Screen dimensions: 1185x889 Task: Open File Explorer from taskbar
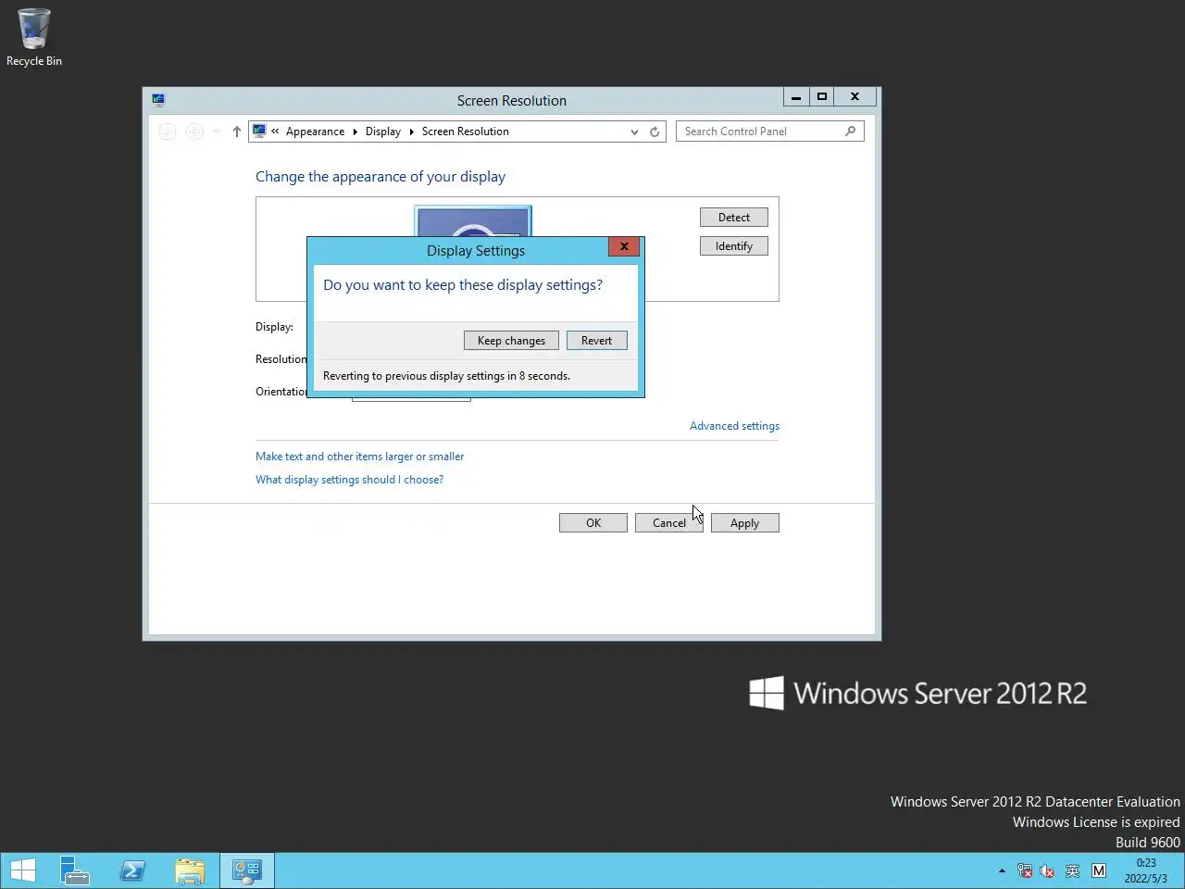click(190, 870)
